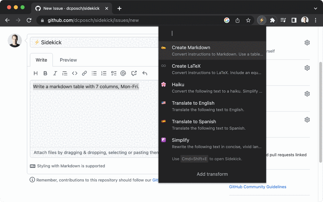Open Chrome three-dot menu
The width and height of the screenshot is (323, 202).
pyautogui.click(x=315, y=20)
